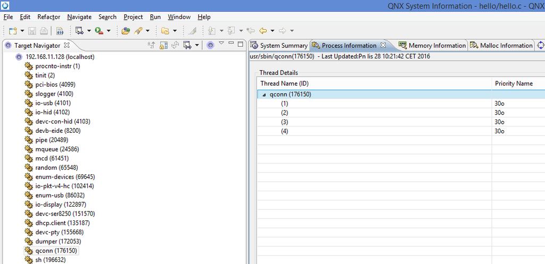The width and height of the screenshot is (545, 264).
Task: Click Target Navigator's new target connection icon
Action: coord(187,45)
